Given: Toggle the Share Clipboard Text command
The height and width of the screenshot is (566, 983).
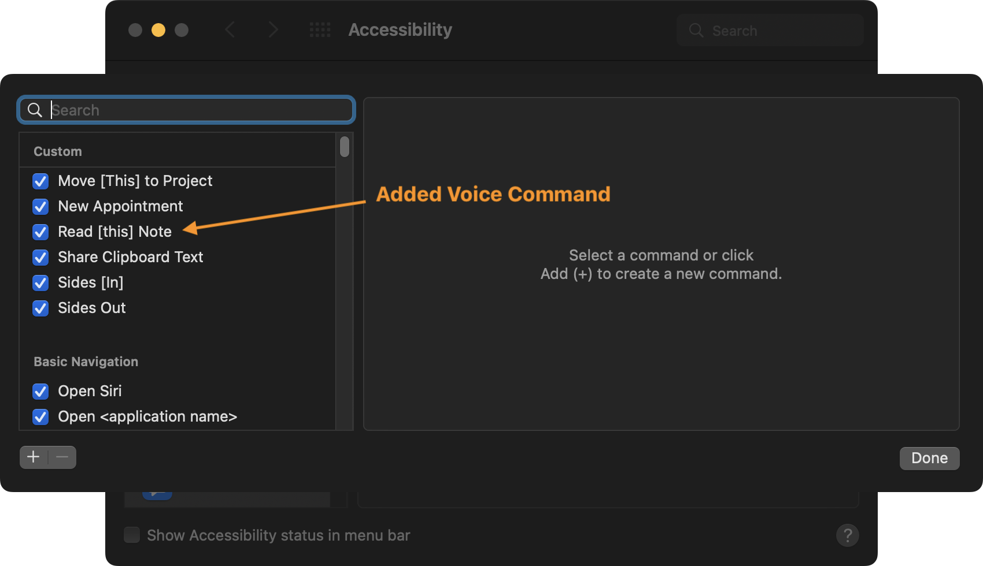Looking at the screenshot, I should tap(40, 257).
